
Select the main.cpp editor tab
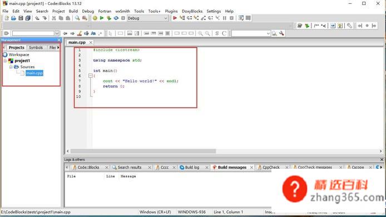77,43
